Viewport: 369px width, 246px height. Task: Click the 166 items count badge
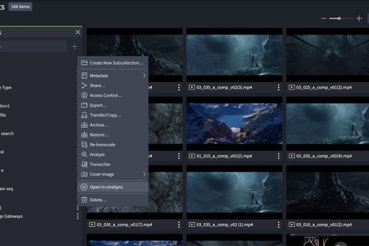(x=20, y=7)
